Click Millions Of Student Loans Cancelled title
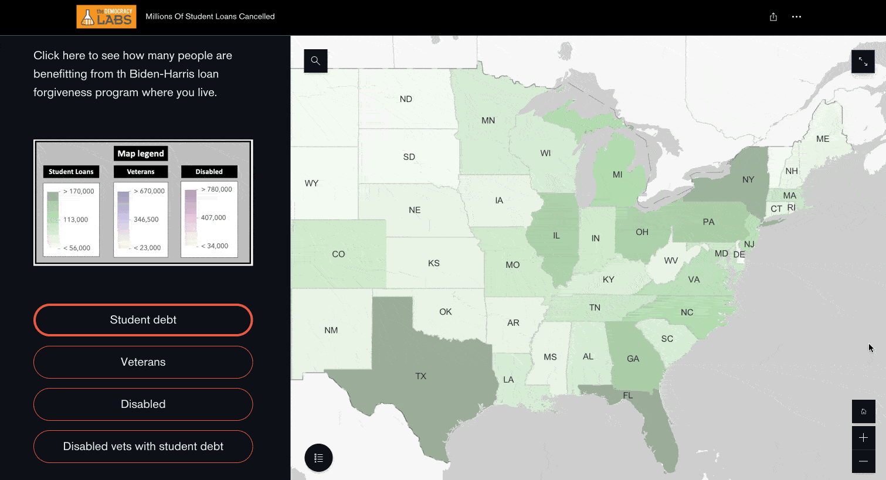Image resolution: width=886 pixels, height=480 pixels. (x=210, y=16)
